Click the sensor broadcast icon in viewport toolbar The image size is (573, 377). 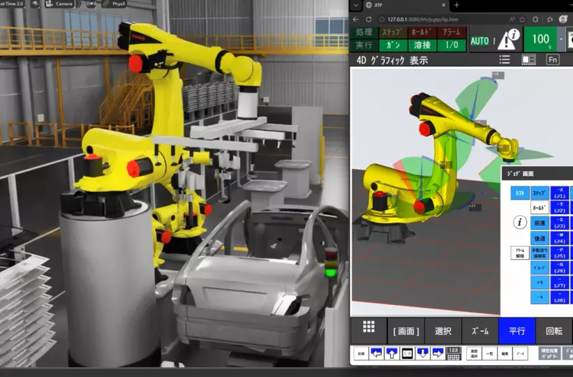click(x=91, y=3)
